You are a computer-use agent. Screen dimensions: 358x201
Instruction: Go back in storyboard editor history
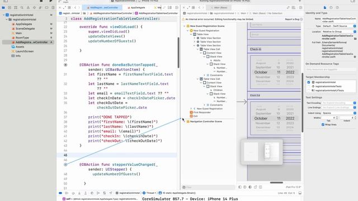(x=199, y=7)
